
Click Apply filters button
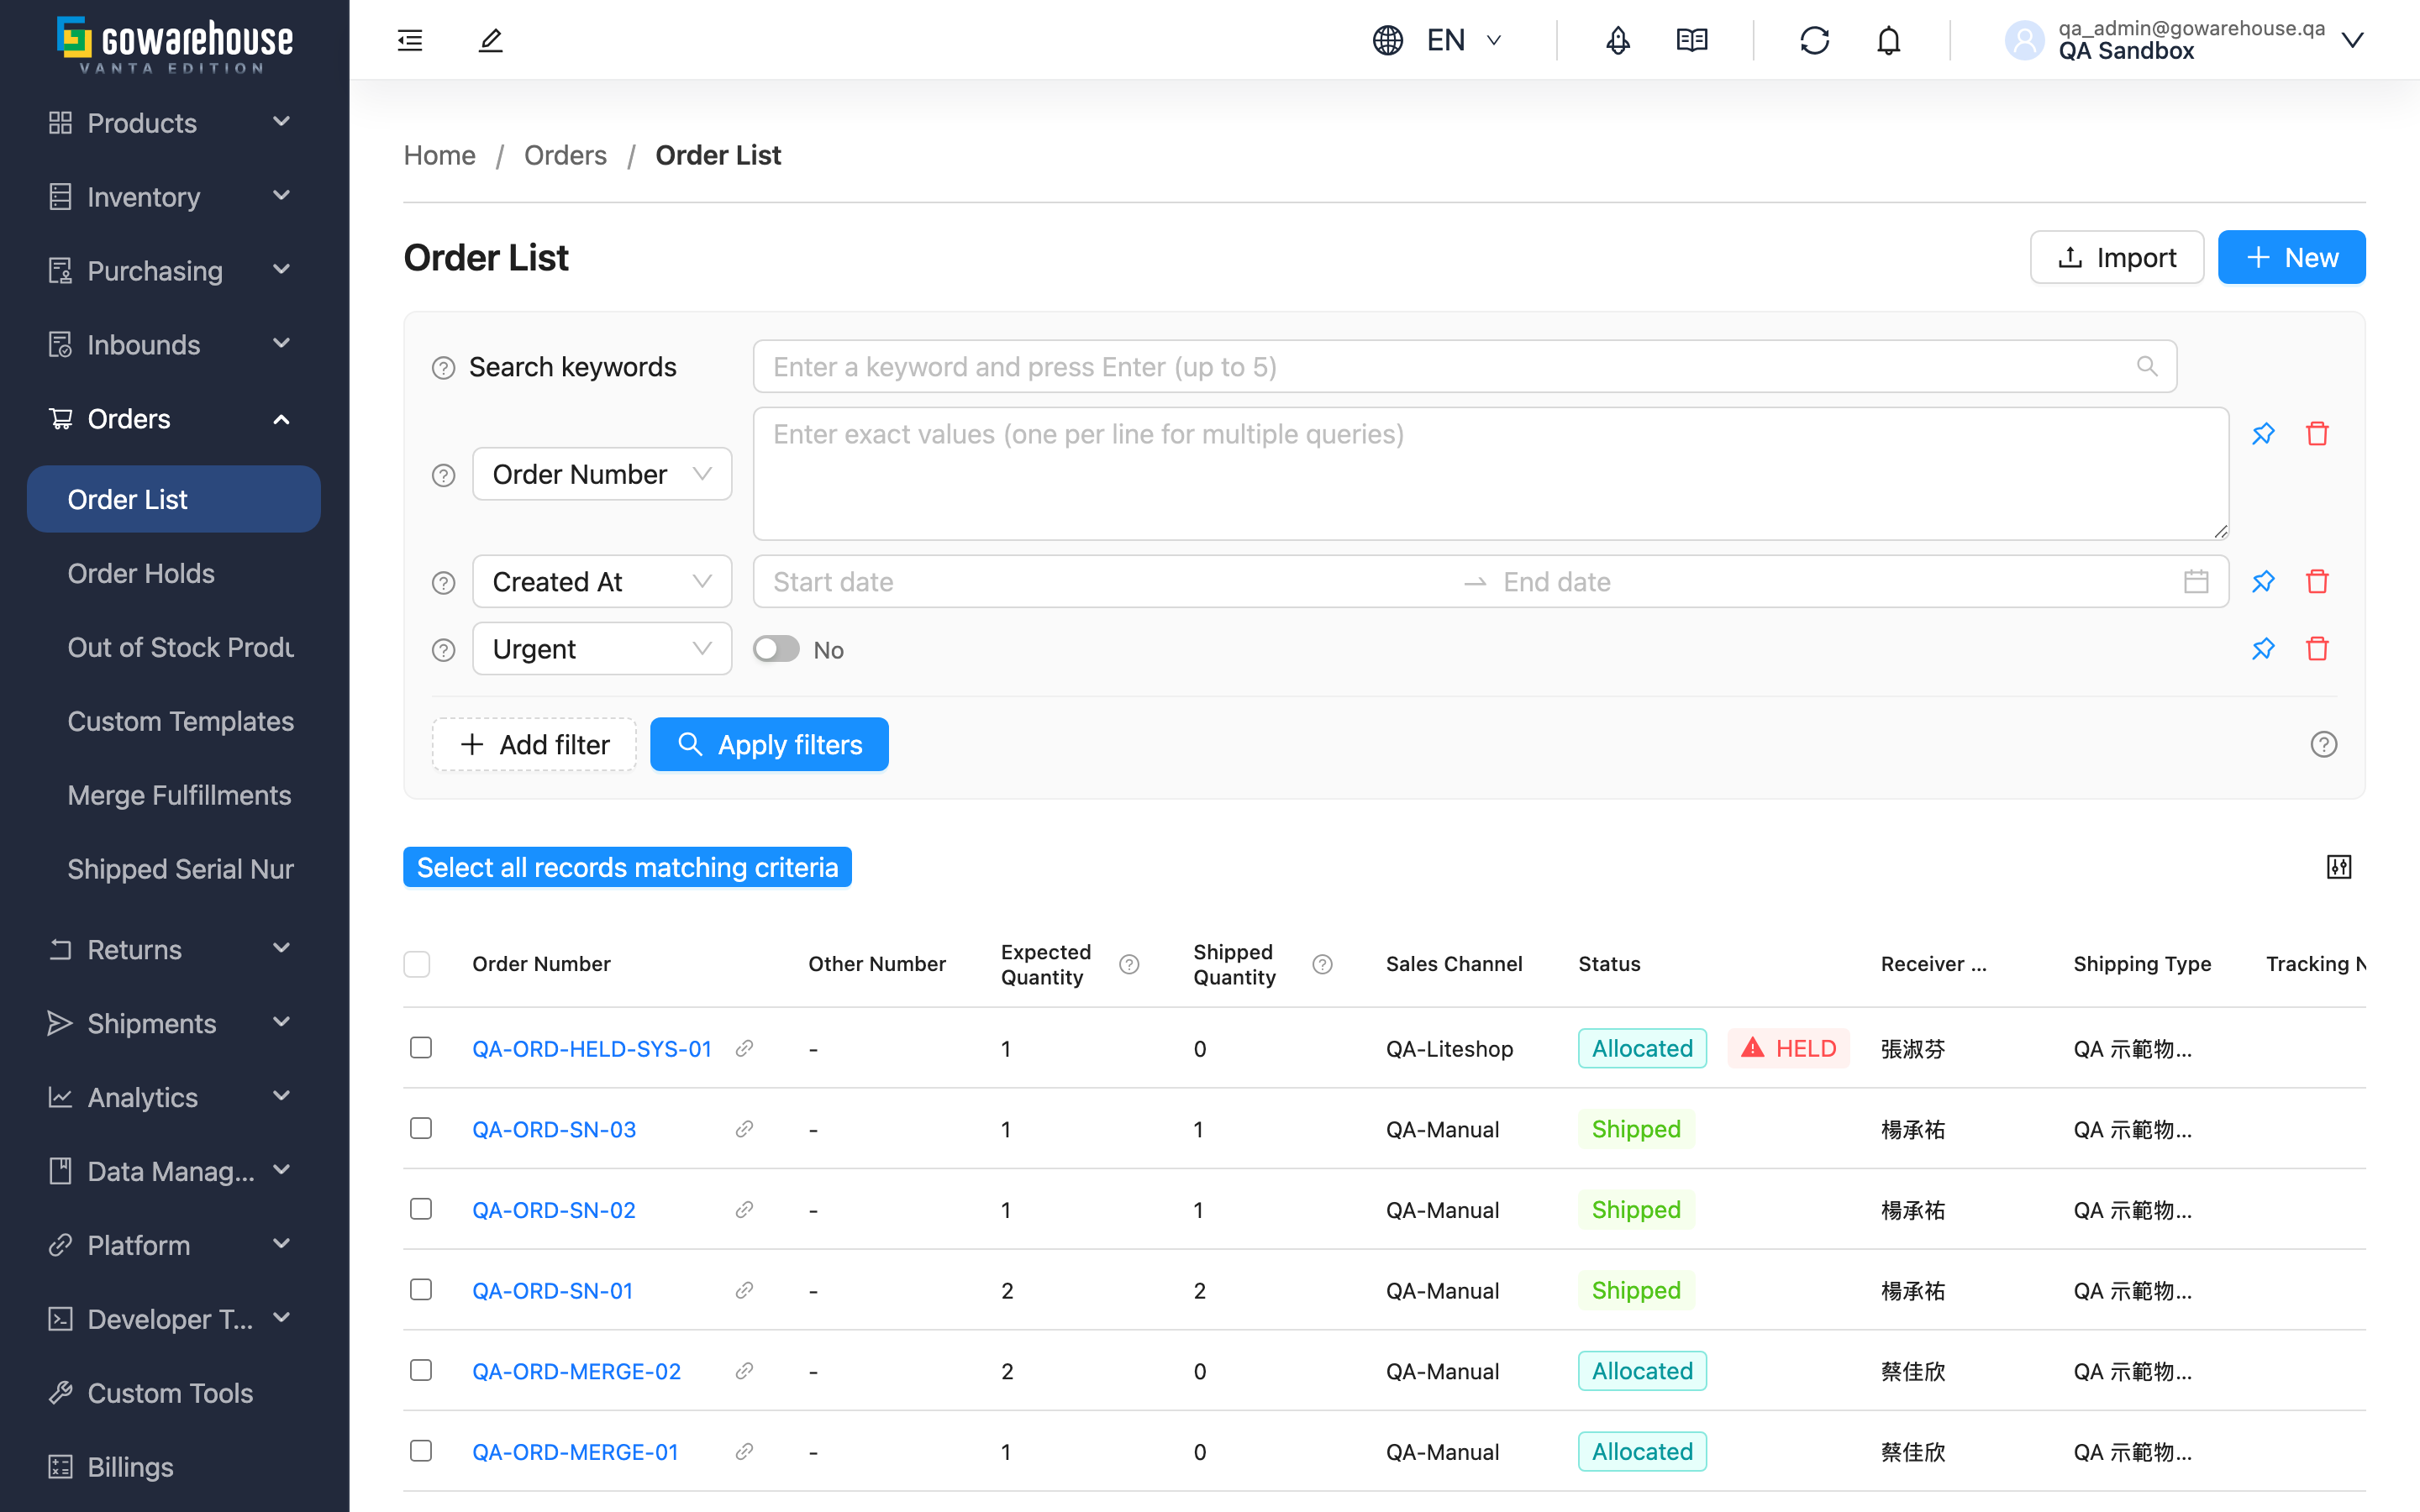pos(769,744)
